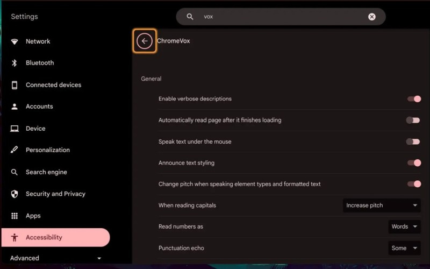Click the back arrow beside ChromeVox

pos(144,41)
